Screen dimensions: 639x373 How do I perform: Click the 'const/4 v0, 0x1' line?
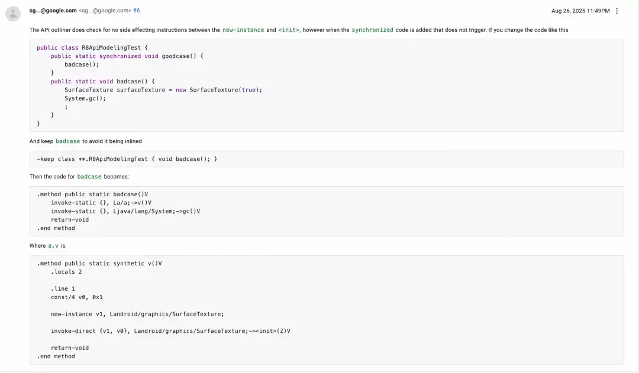[76, 297]
